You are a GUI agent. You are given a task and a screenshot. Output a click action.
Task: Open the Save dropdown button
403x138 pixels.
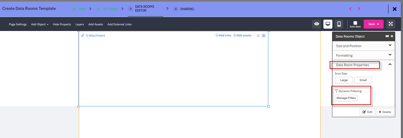[x=373, y=24]
